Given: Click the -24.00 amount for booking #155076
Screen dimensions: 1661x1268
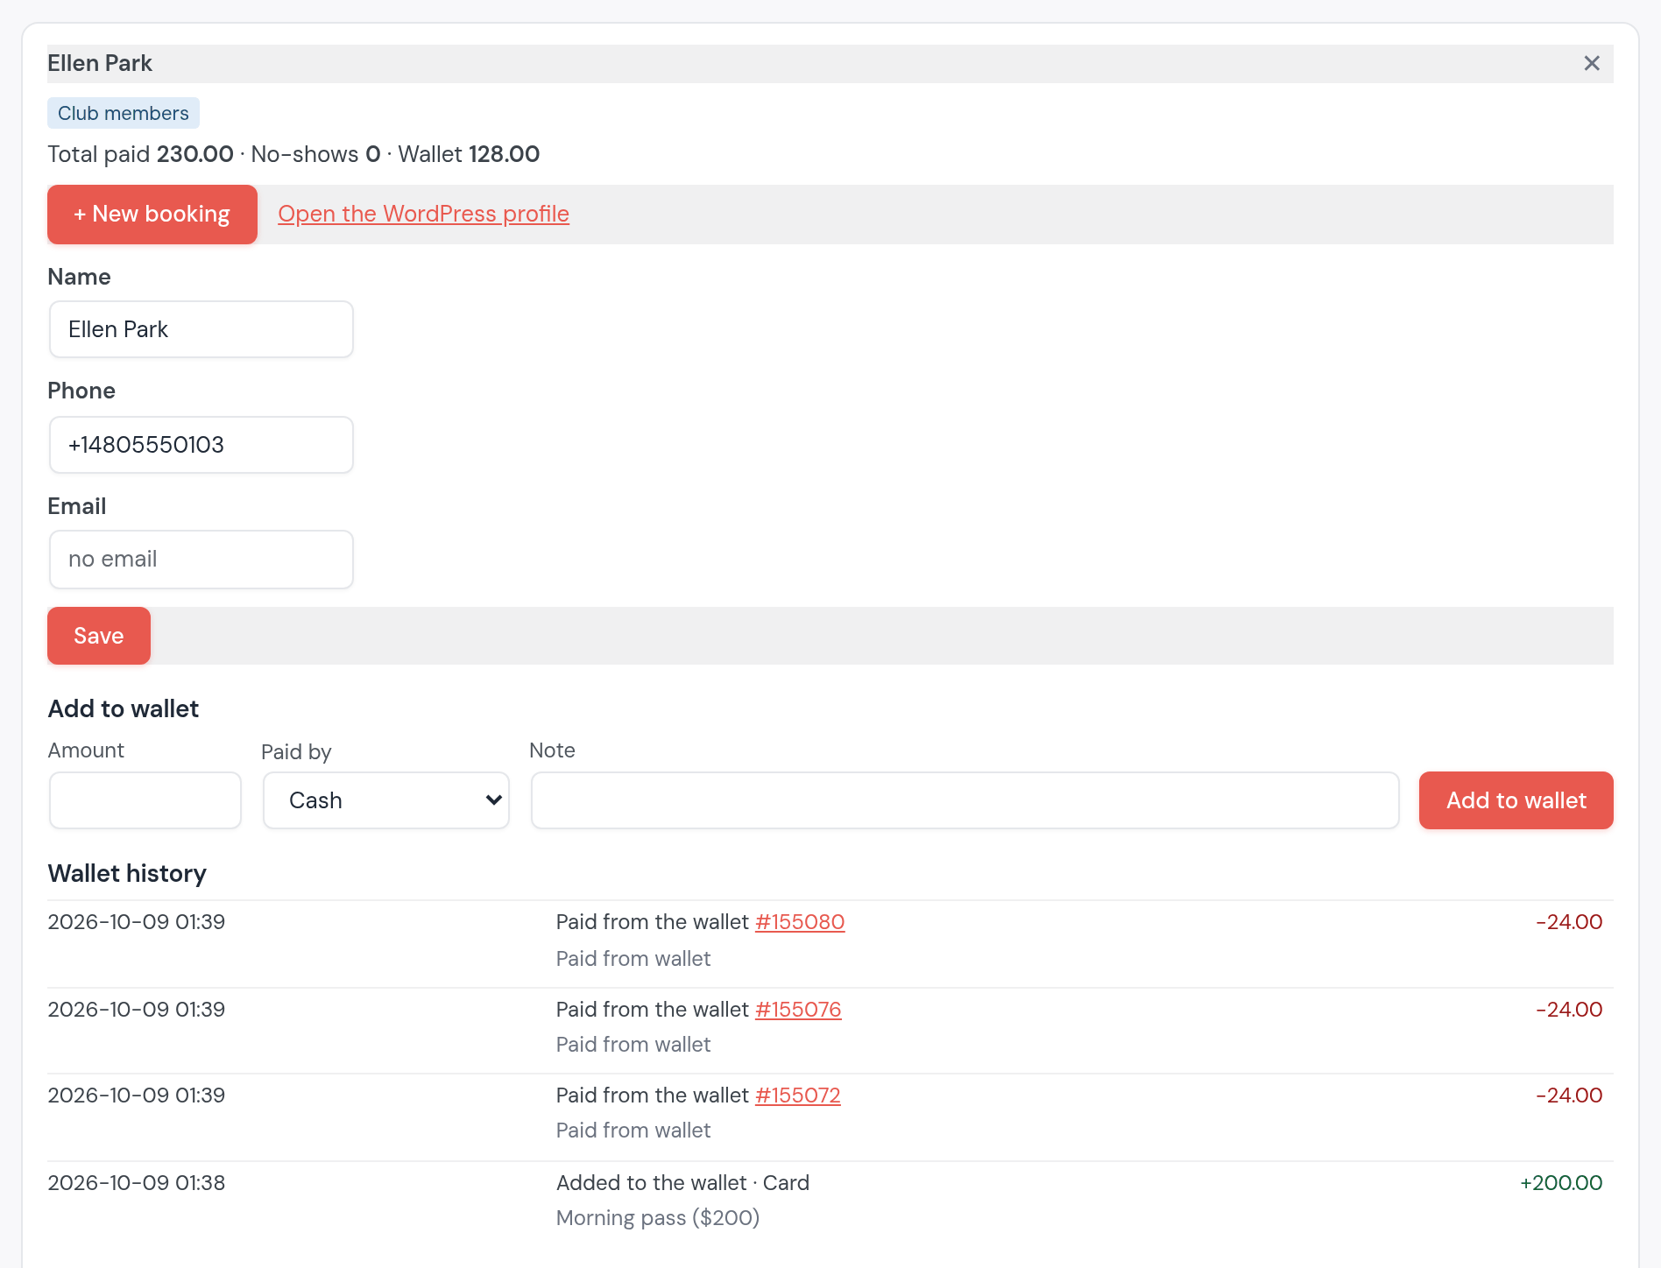Looking at the screenshot, I should (1569, 1010).
